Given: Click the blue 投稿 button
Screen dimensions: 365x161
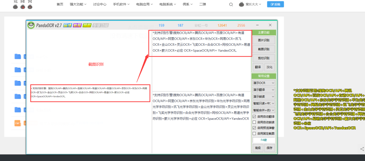Looking at the screenshot, I should tap(276, 4).
